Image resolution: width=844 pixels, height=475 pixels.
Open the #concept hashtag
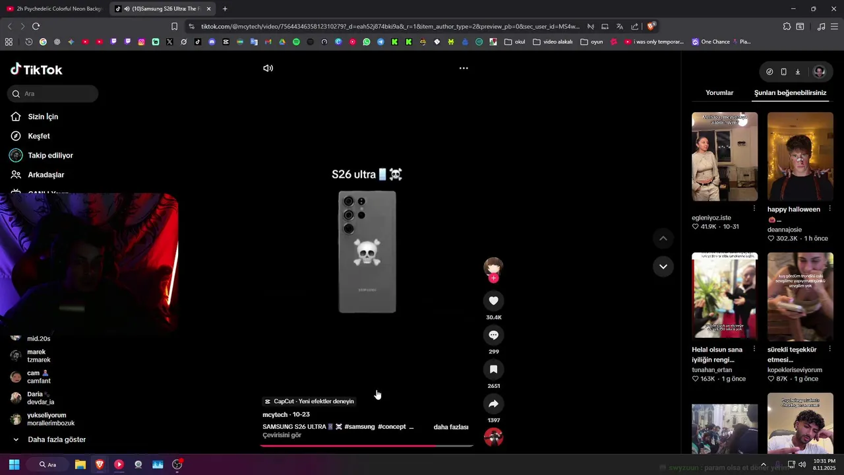click(392, 427)
